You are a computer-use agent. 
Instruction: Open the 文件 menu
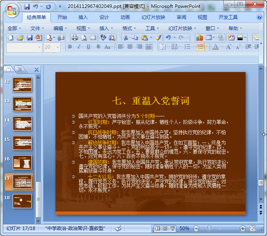(x=37, y=28)
